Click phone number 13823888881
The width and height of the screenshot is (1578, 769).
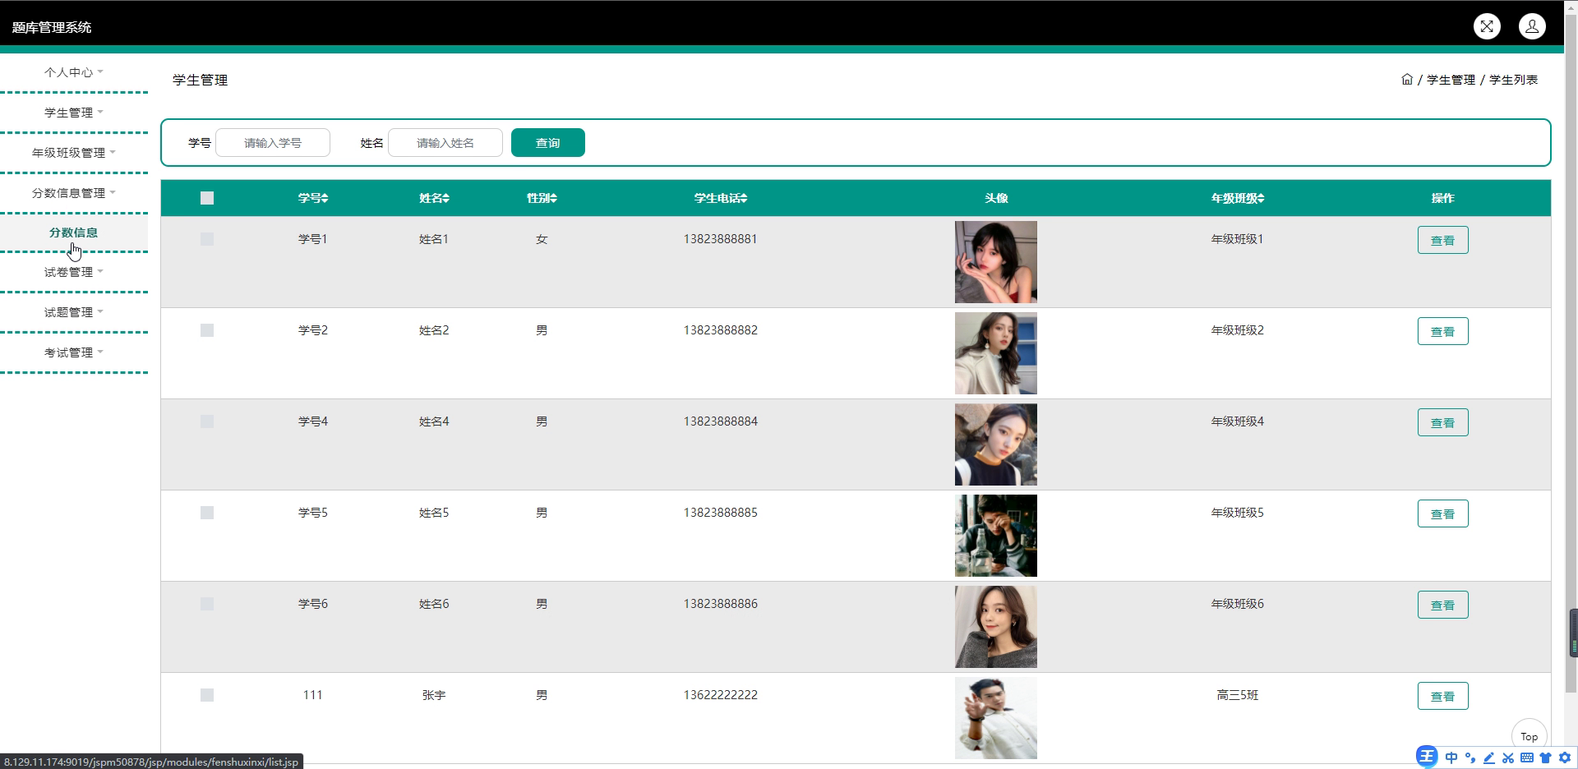[720, 239]
